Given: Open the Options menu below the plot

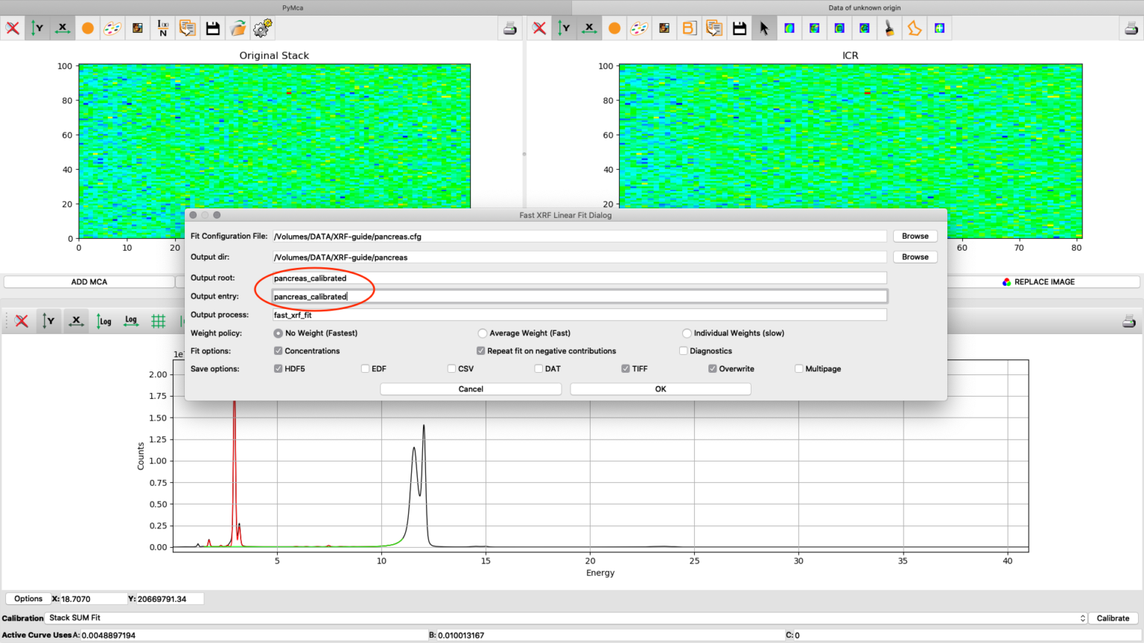Looking at the screenshot, I should [28, 598].
